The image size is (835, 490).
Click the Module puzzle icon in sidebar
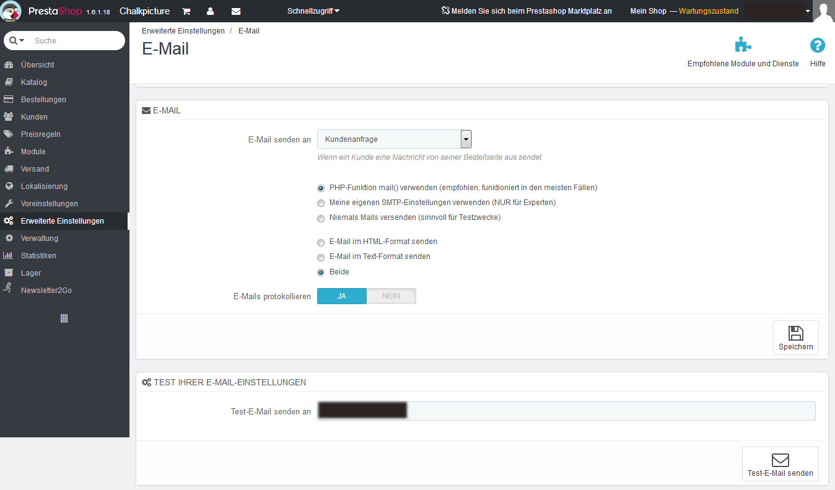tap(9, 151)
